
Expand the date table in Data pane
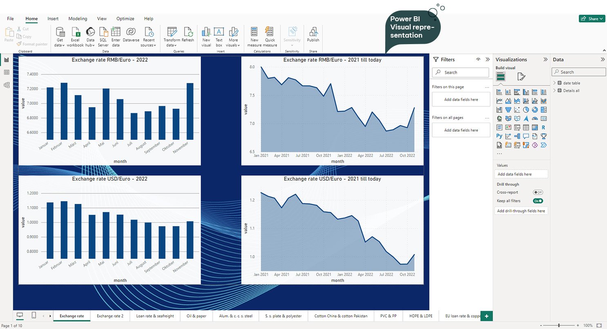tap(554, 83)
